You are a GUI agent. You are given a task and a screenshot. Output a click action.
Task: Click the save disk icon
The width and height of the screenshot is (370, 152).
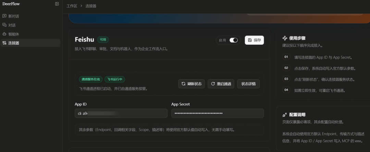coord(250,40)
